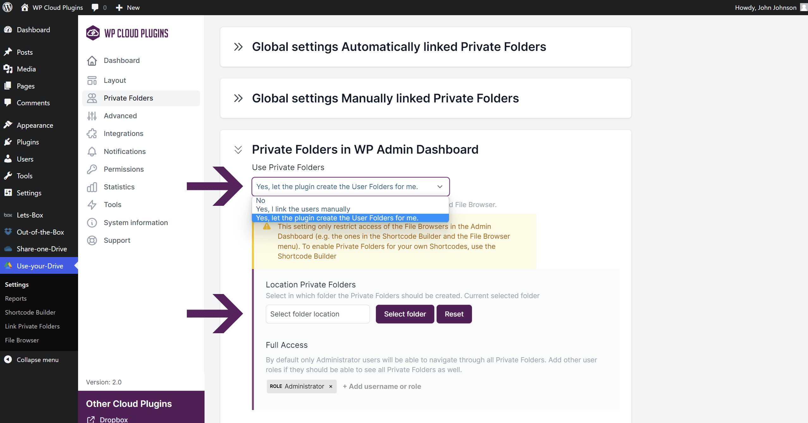Open Shortcode Builder submenu item
Image resolution: width=808 pixels, height=423 pixels.
coord(30,312)
